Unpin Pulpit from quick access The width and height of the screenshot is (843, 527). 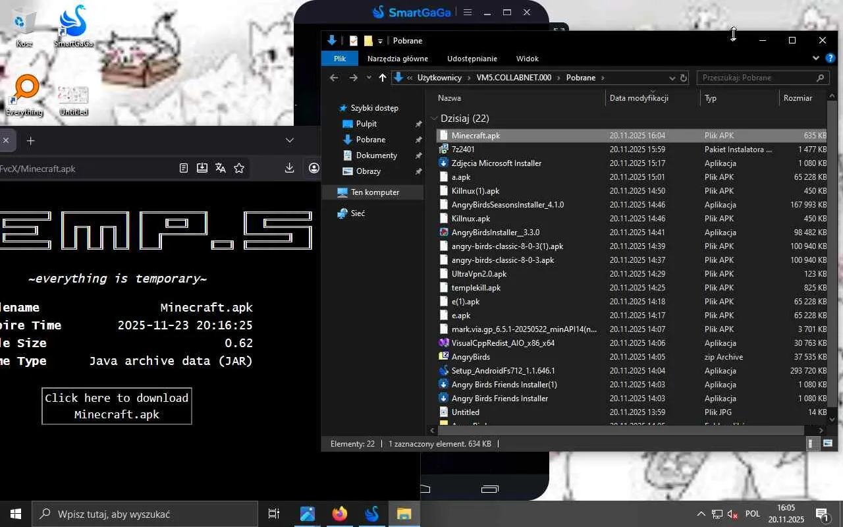418,124
